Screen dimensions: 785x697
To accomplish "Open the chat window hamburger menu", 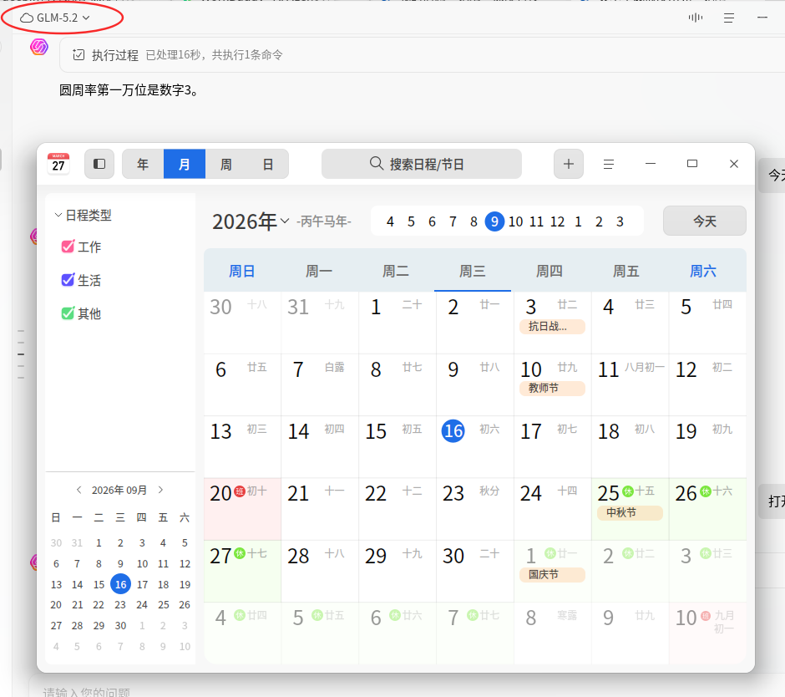I will [x=729, y=18].
